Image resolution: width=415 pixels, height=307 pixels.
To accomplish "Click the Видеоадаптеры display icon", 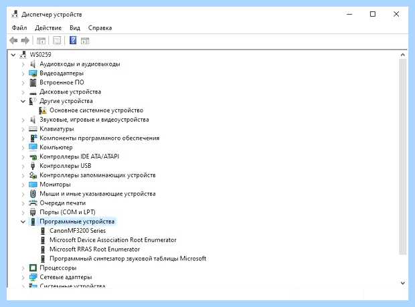I will (33, 74).
